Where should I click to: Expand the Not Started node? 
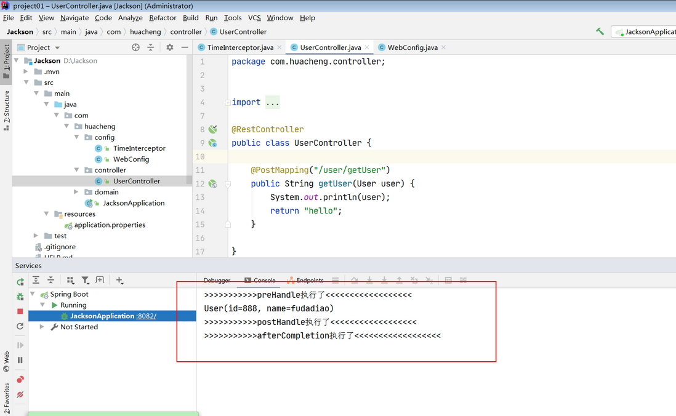[x=42, y=327]
